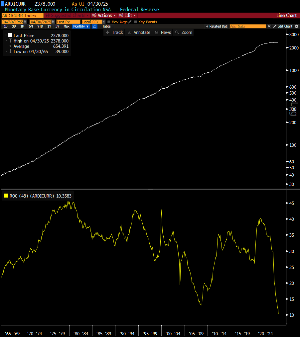Click the Add Data input field
300x337 pixels.
pyautogui.click(x=248, y=26)
